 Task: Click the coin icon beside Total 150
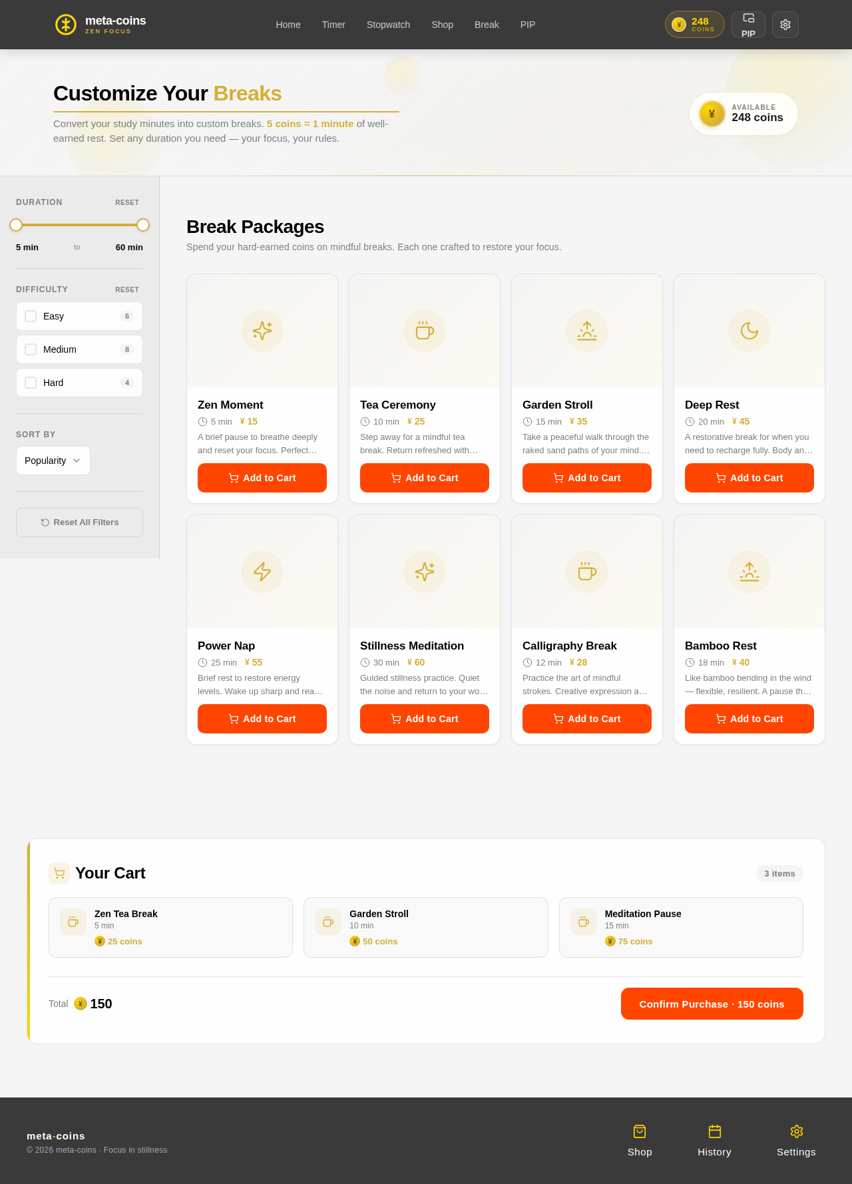[81, 1004]
